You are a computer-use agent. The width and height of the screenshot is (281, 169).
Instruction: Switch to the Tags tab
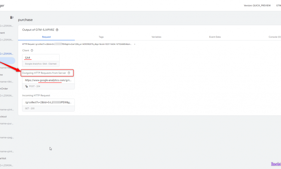point(101,37)
